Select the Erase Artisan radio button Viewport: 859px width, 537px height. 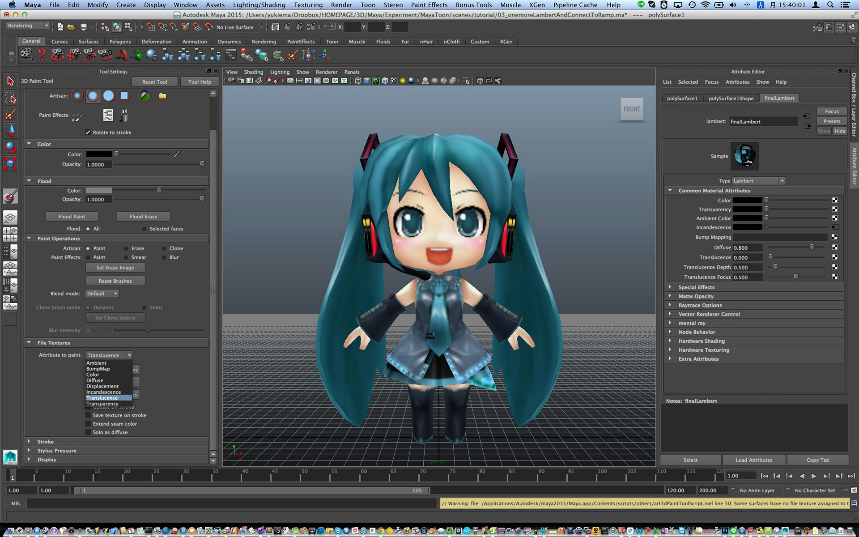tap(126, 248)
